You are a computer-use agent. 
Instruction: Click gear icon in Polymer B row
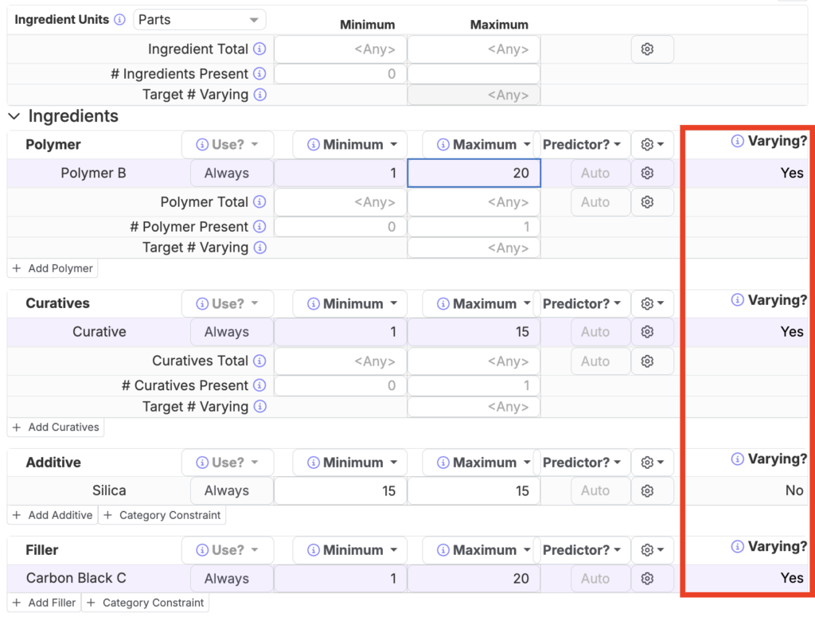coord(647,174)
